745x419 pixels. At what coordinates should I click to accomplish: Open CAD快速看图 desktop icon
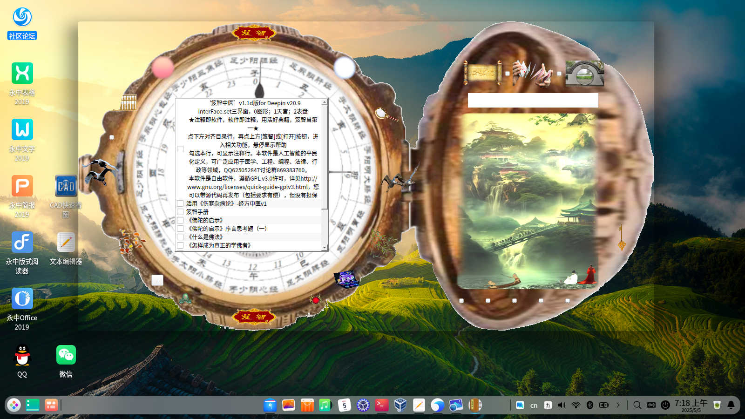click(x=66, y=196)
